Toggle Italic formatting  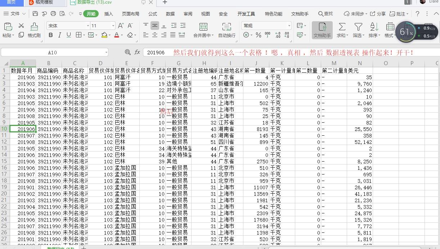pyautogui.click(x=59, y=35)
